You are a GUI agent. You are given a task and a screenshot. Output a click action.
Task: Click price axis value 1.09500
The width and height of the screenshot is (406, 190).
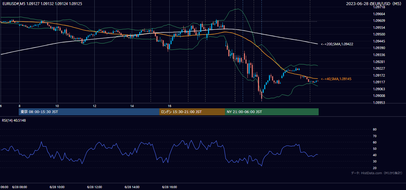[379, 34]
